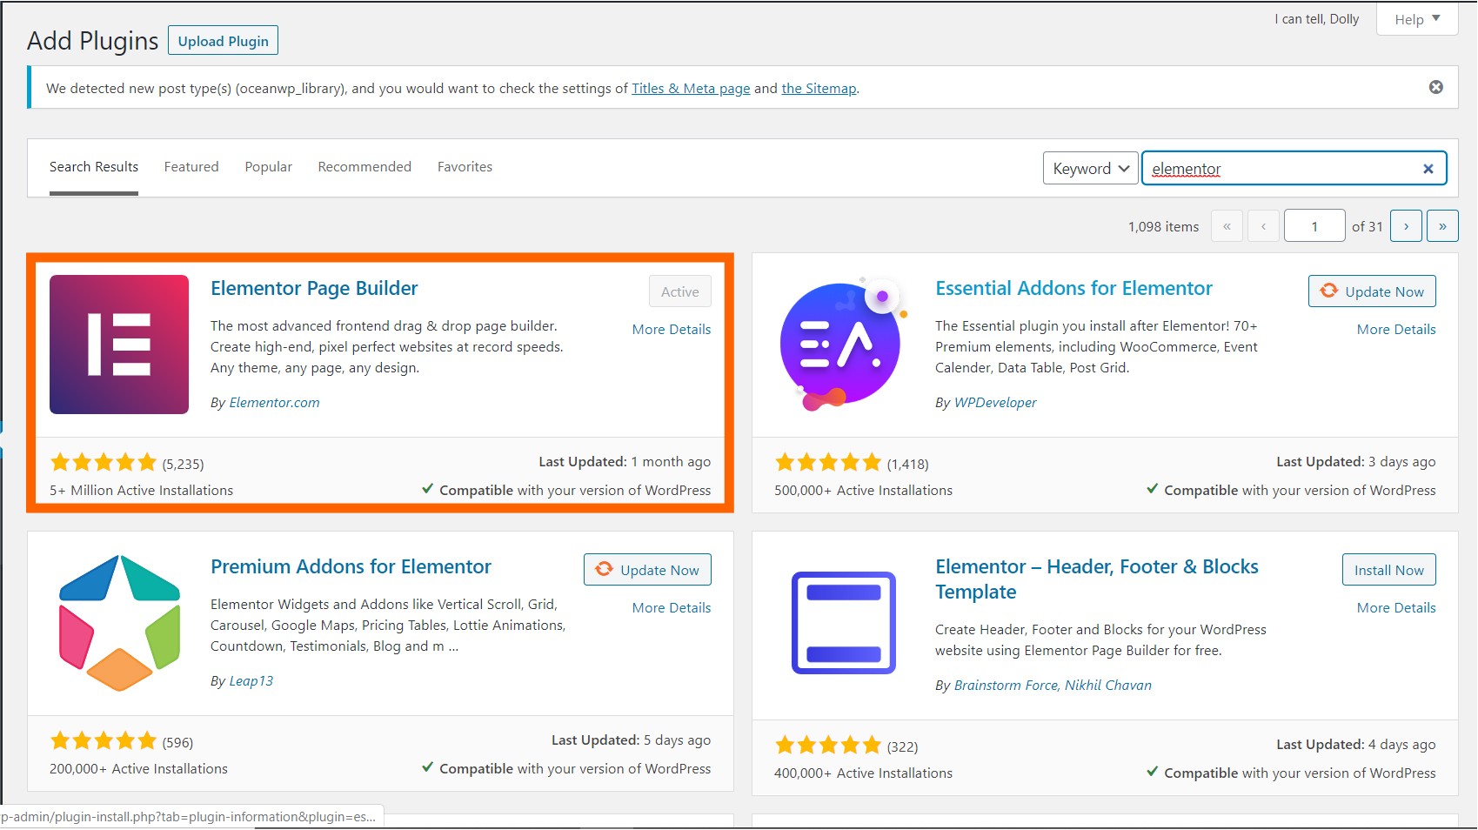
Task: Jump to the last results page
Action: 1441,226
